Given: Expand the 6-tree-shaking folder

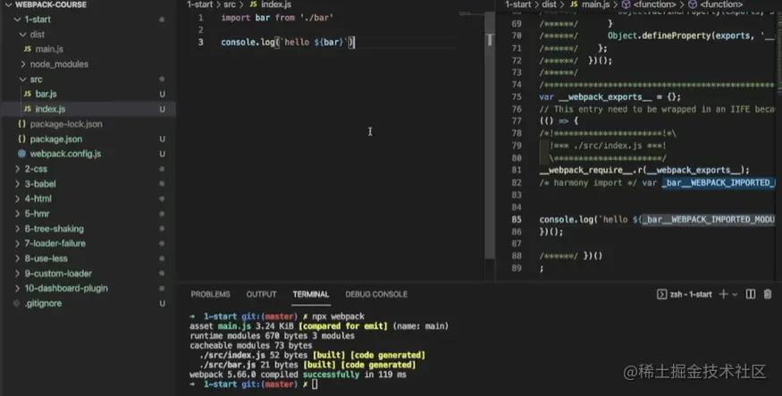Looking at the screenshot, I should (18, 229).
